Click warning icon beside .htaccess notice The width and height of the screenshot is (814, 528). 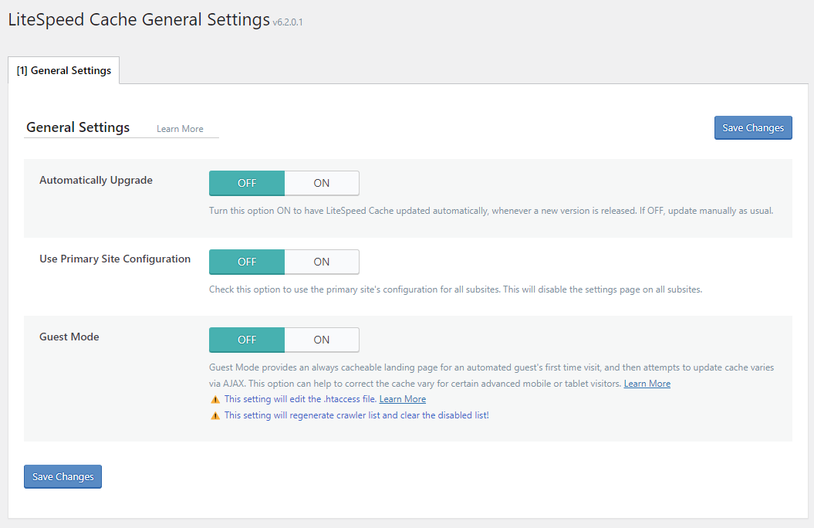click(x=215, y=399)
